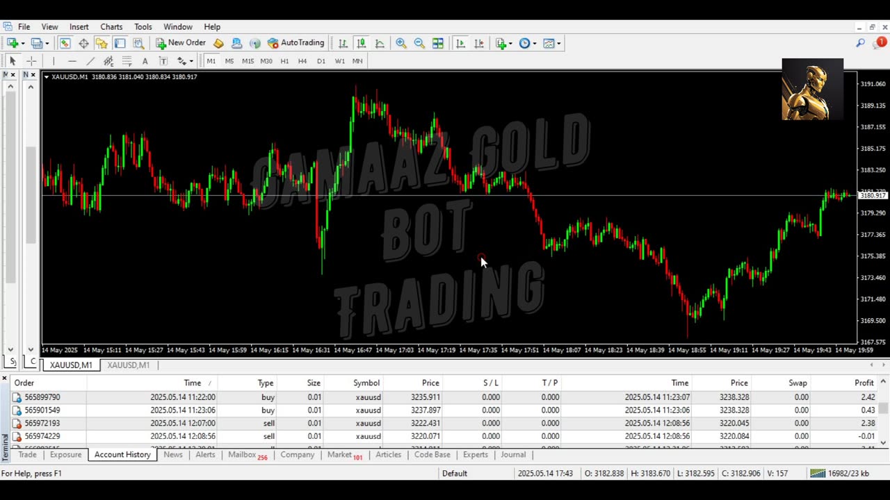Open the Data Window crosshair icon

click(x=83, y=43)
